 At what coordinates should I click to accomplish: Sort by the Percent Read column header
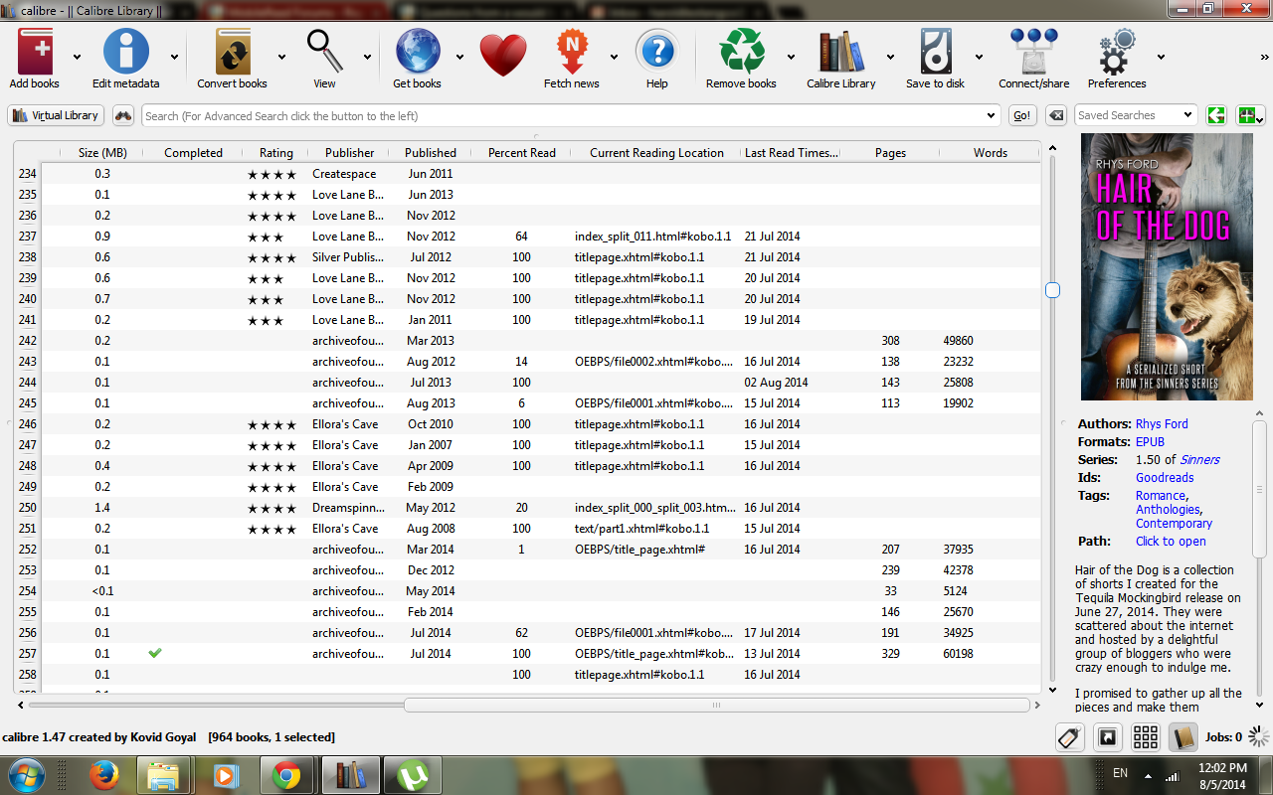tap(521, 153)
